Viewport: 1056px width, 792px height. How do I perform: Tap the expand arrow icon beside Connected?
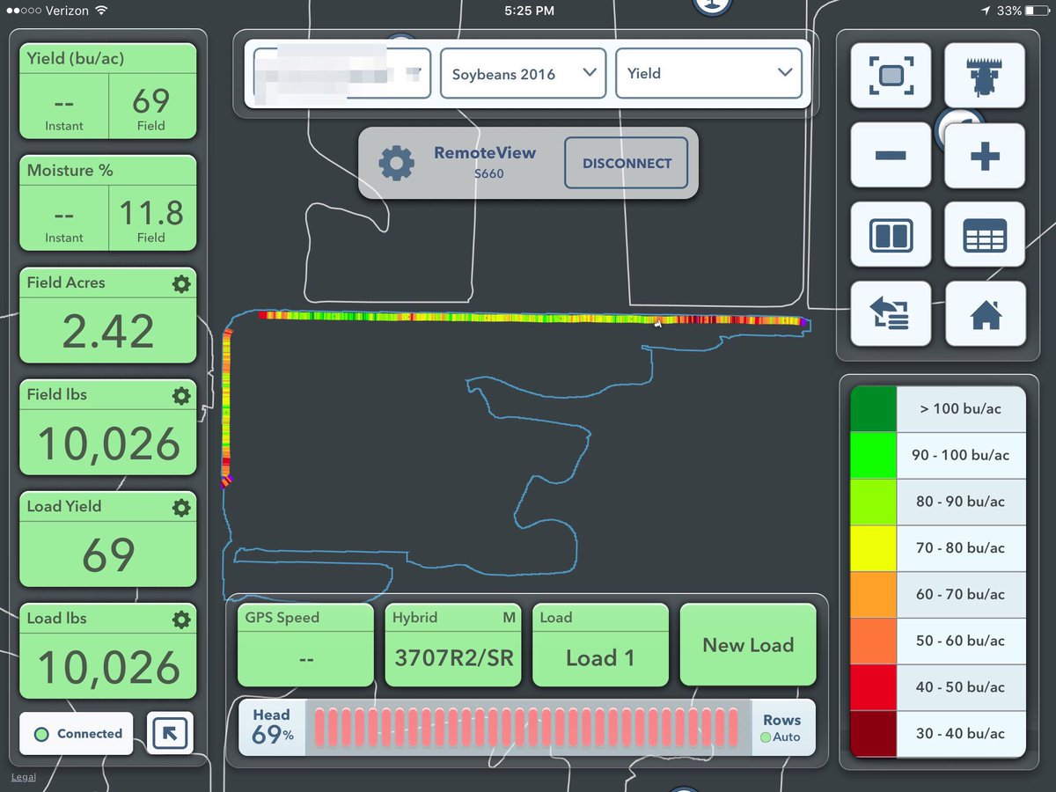170,734
